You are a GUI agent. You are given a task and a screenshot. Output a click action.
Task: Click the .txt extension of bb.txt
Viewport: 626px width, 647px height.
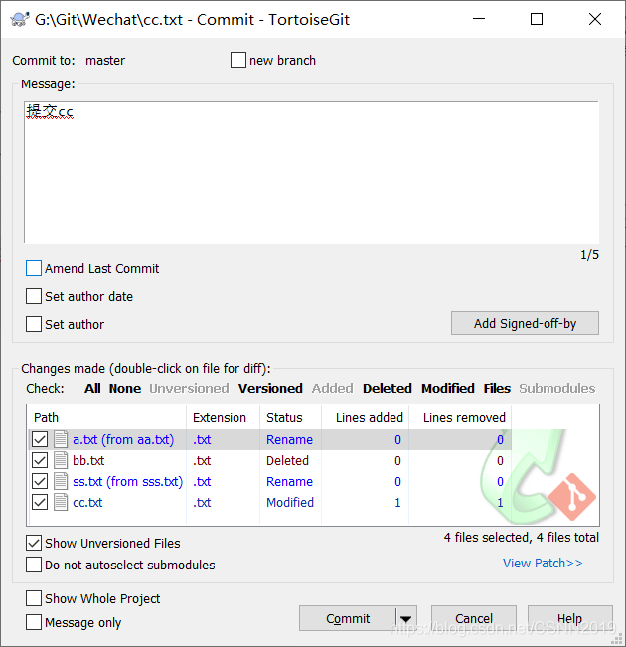click(202, 460)
